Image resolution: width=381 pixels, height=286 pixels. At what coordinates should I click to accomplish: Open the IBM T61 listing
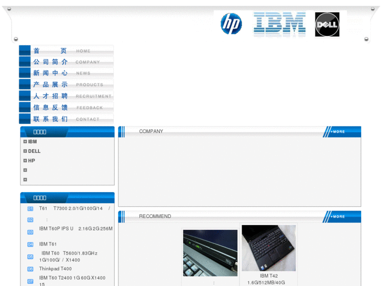click(48, 244)
